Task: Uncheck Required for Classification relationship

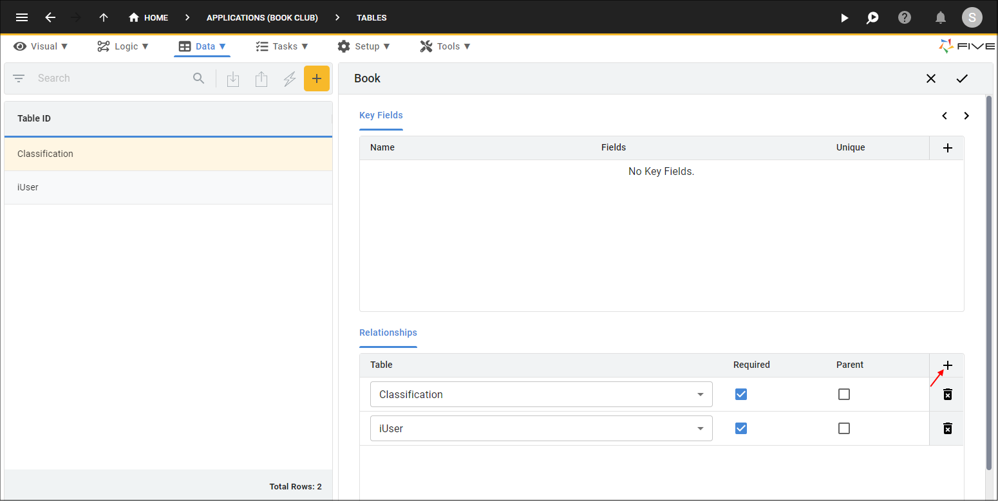Action: point(741,394)
